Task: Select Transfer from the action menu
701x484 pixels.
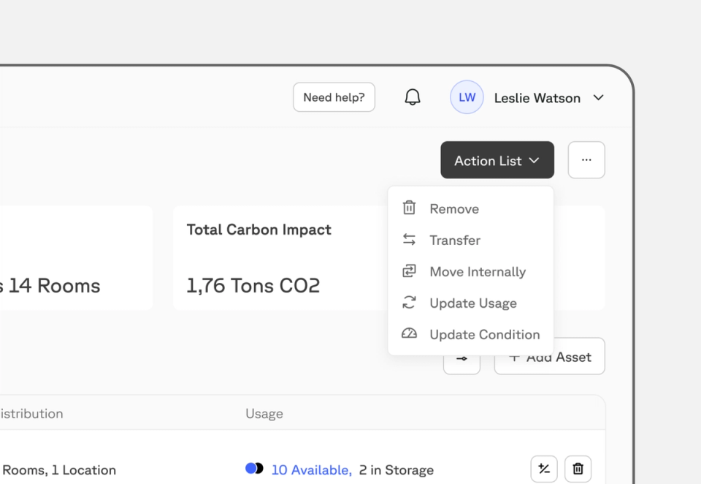Action: pyautogui.click(x=471, y=240)
